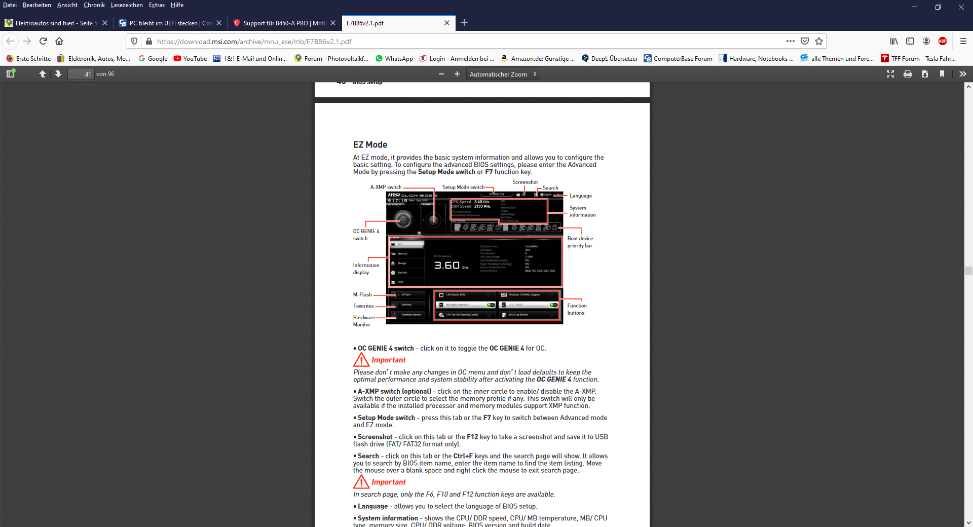Viewport: 973px width, 527px height.
Task: Open Forum Photovoltaikforum bookmark
Action: 331,58
